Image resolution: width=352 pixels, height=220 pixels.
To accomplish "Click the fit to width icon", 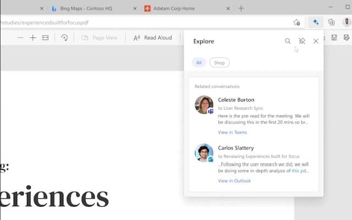I will [x=45, y=37].
